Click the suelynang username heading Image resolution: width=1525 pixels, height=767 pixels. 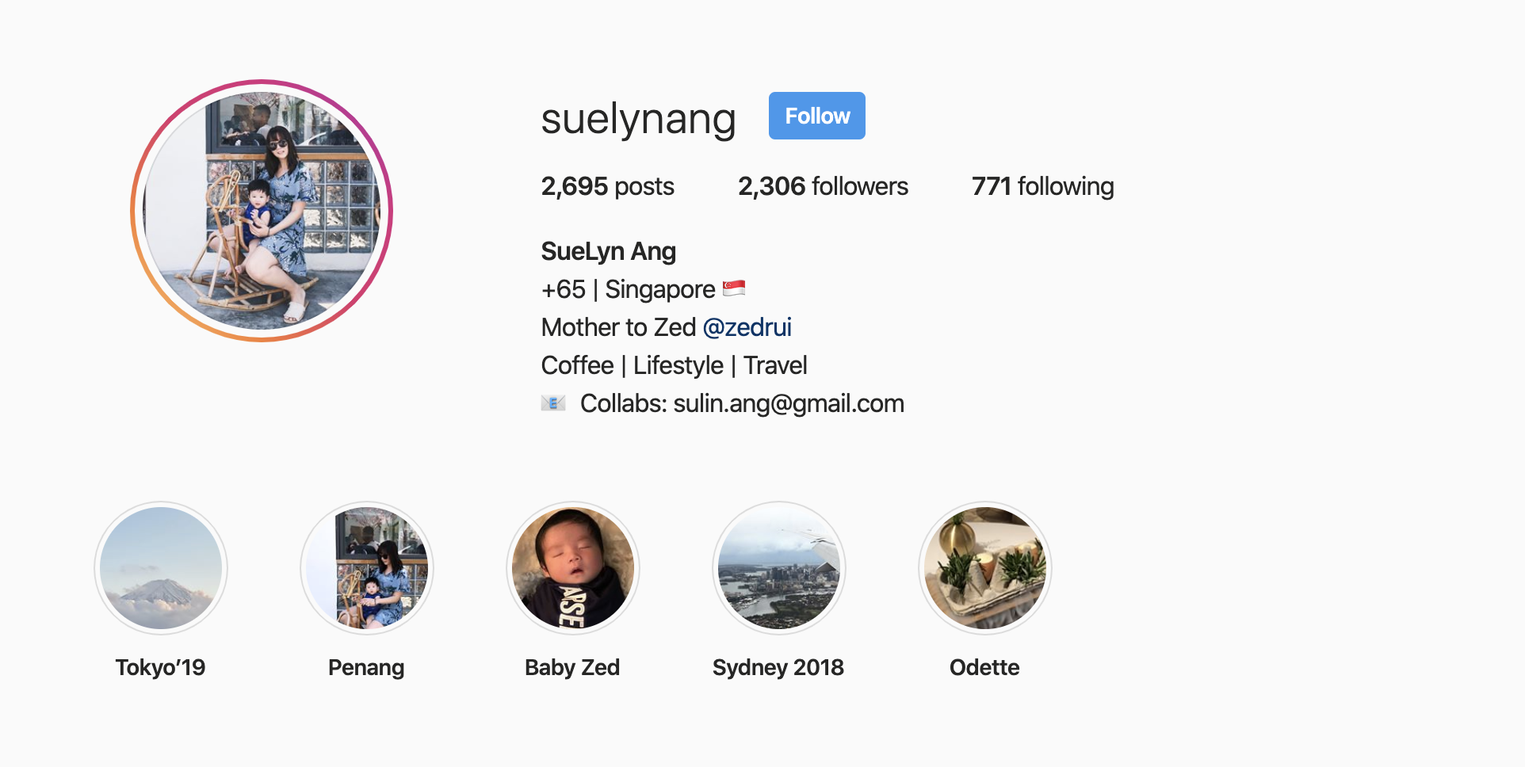click(x=639, y=119)
